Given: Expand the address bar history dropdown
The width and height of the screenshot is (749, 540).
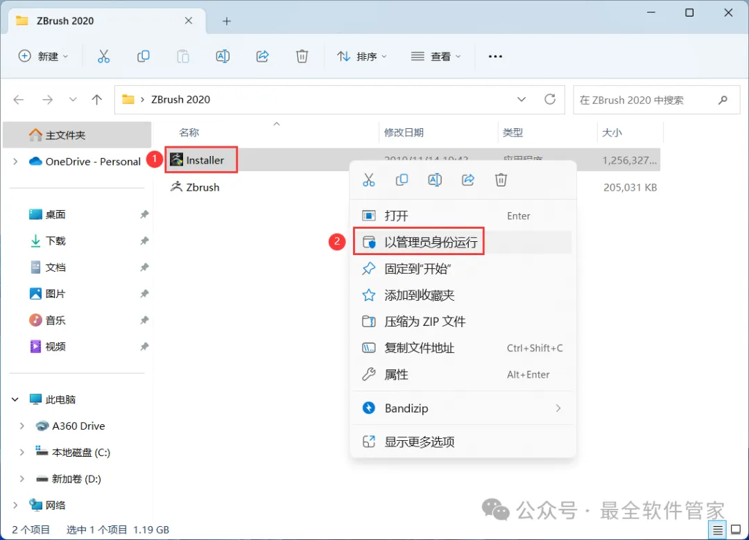Looking at the screenshot, I should 522,99.
